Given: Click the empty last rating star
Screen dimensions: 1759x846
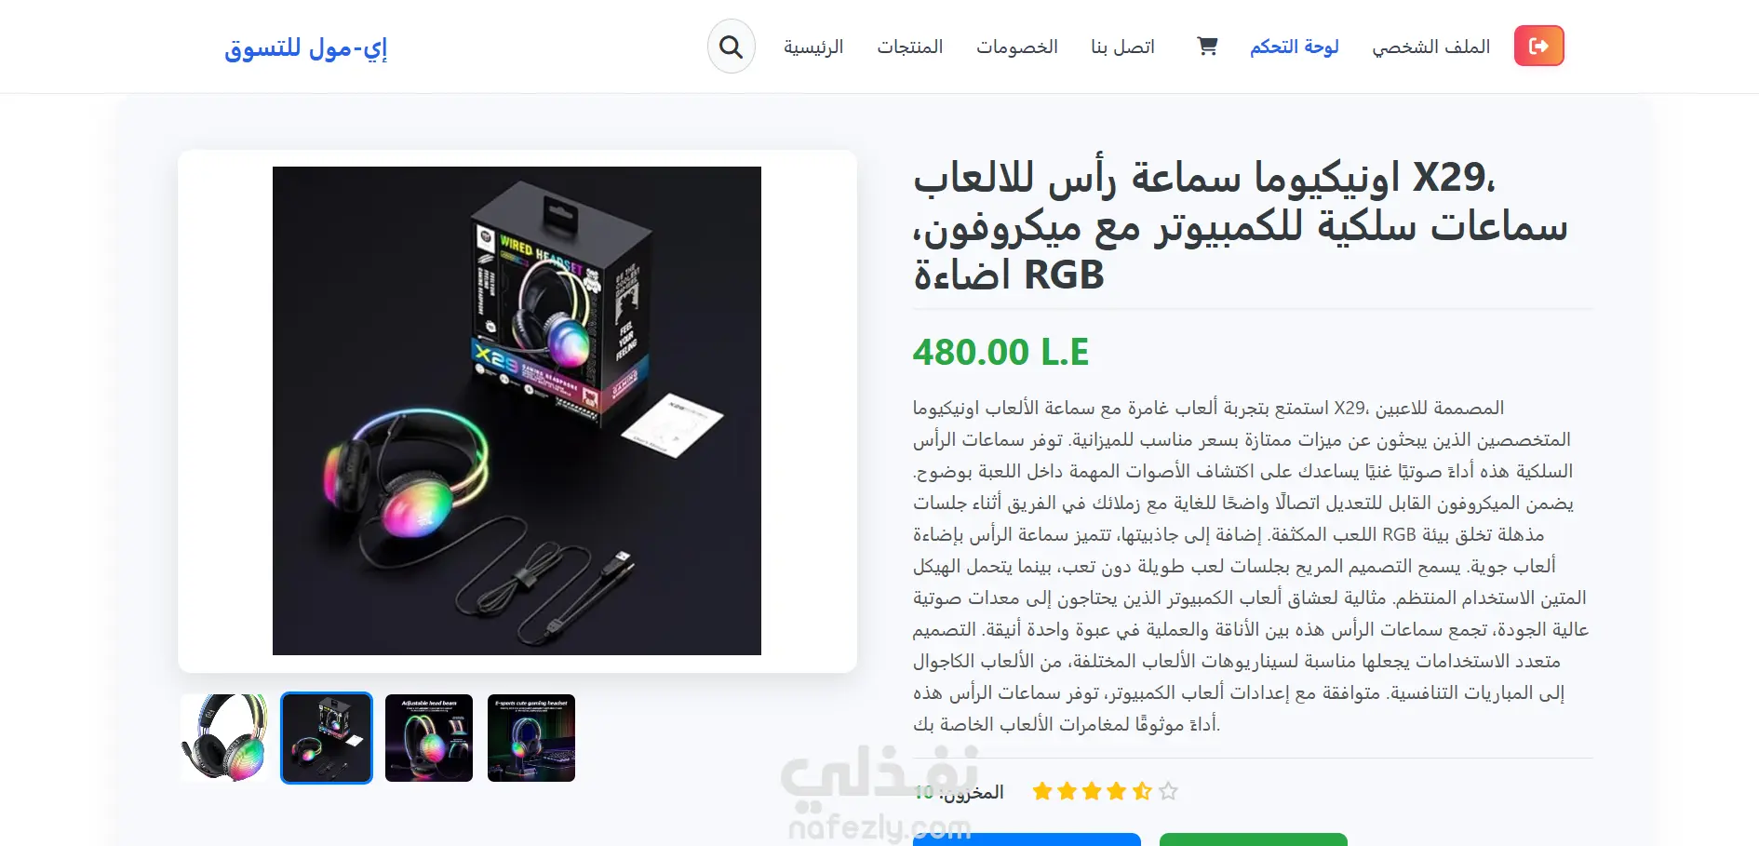Looking at the screenshot, I should coord(1169,791).
